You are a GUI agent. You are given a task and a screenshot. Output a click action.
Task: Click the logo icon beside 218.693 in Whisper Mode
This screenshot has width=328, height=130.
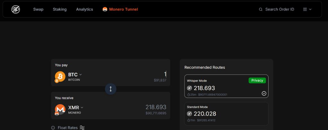click(189, 88)
